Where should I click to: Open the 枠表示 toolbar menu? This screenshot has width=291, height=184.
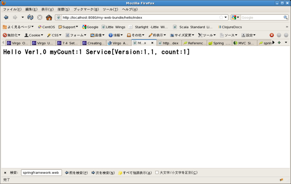[x=157, y=35]
